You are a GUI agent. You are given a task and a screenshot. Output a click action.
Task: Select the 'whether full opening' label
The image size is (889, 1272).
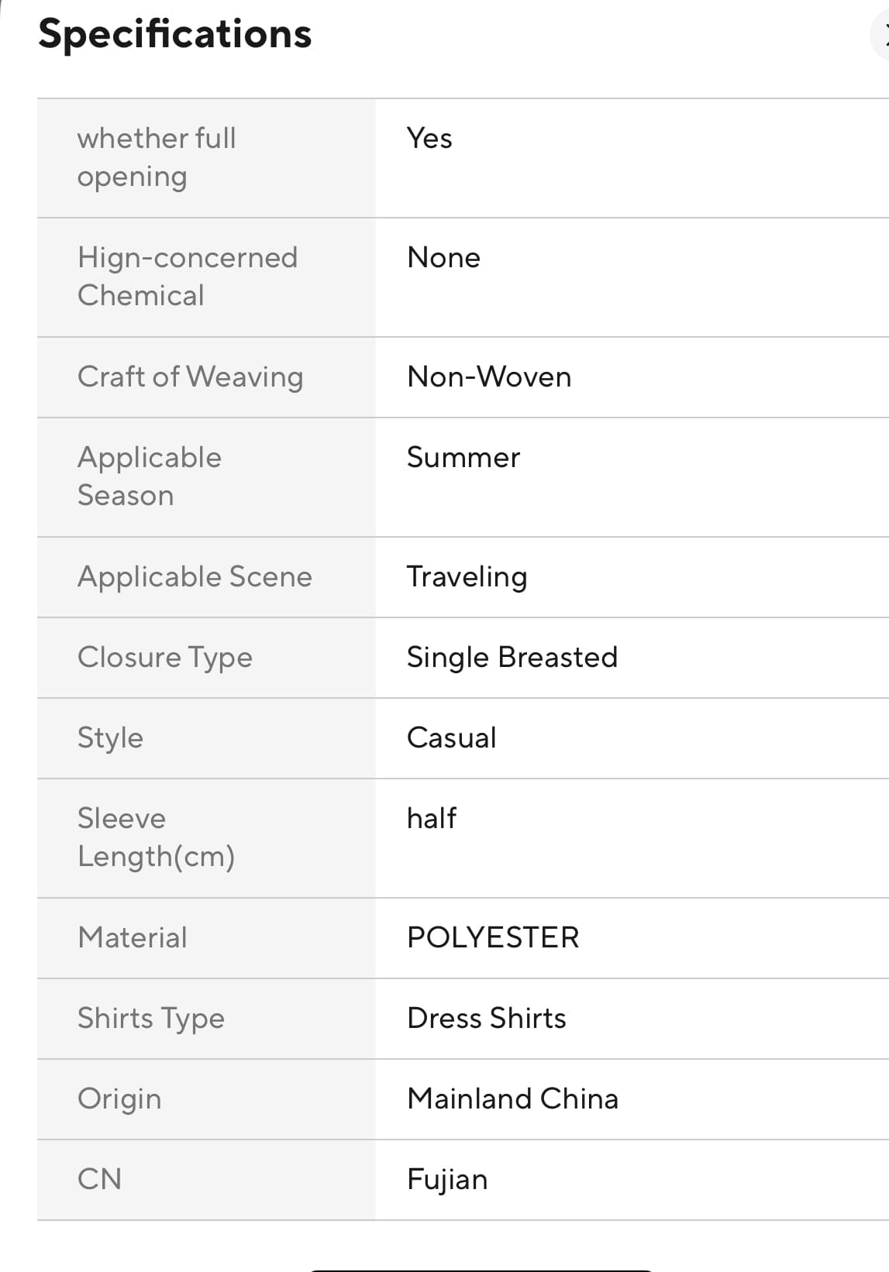click(x=157, y=157)
